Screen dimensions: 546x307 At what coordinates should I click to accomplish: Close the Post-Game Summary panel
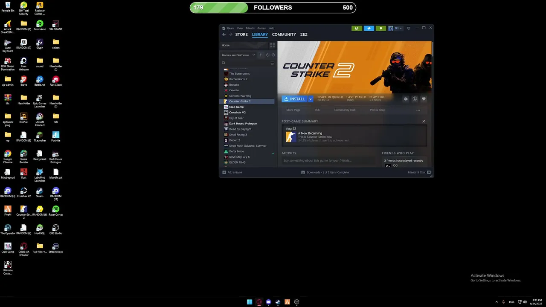[424, 122]
